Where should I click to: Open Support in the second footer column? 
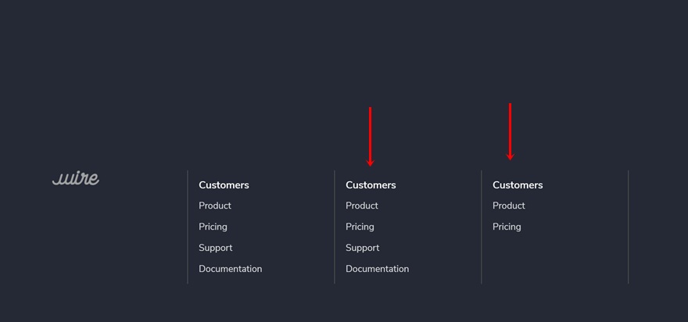click(x=362, y=248)
